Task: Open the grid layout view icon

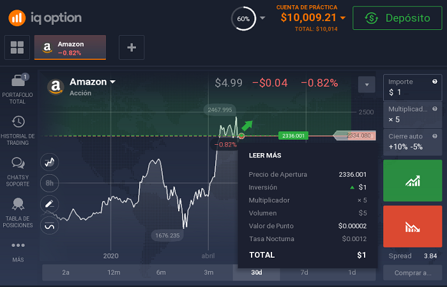Action: coord(17,48)
